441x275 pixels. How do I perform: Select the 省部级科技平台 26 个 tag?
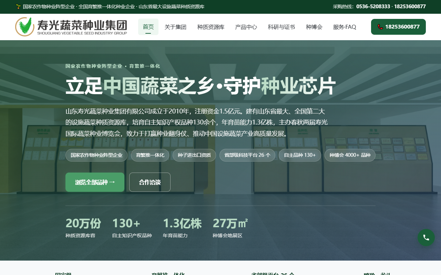coord(247,155)
